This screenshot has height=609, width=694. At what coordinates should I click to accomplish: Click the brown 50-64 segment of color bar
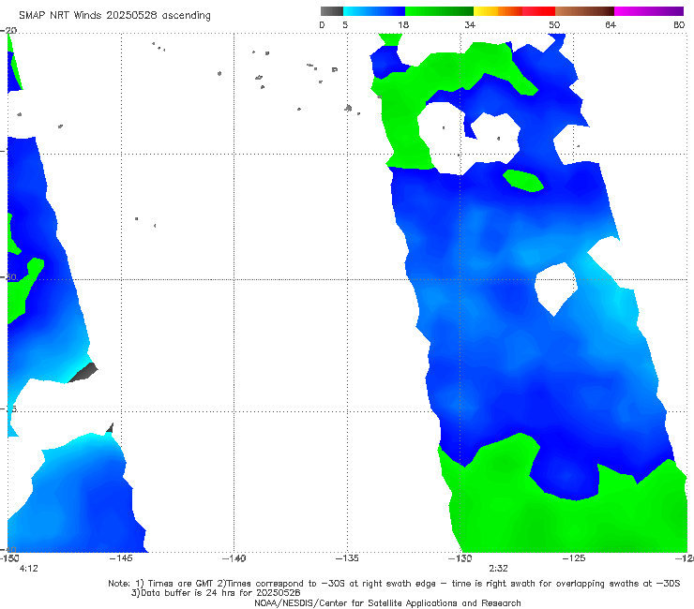pos(584,11)
